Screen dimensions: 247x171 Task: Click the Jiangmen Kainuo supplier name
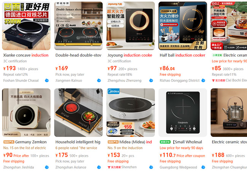pos(69,81)
